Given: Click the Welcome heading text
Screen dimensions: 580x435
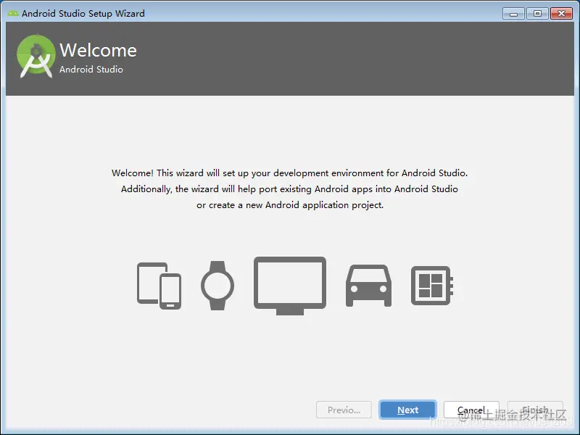Looking at the screenshot, I should click(98, 50).
